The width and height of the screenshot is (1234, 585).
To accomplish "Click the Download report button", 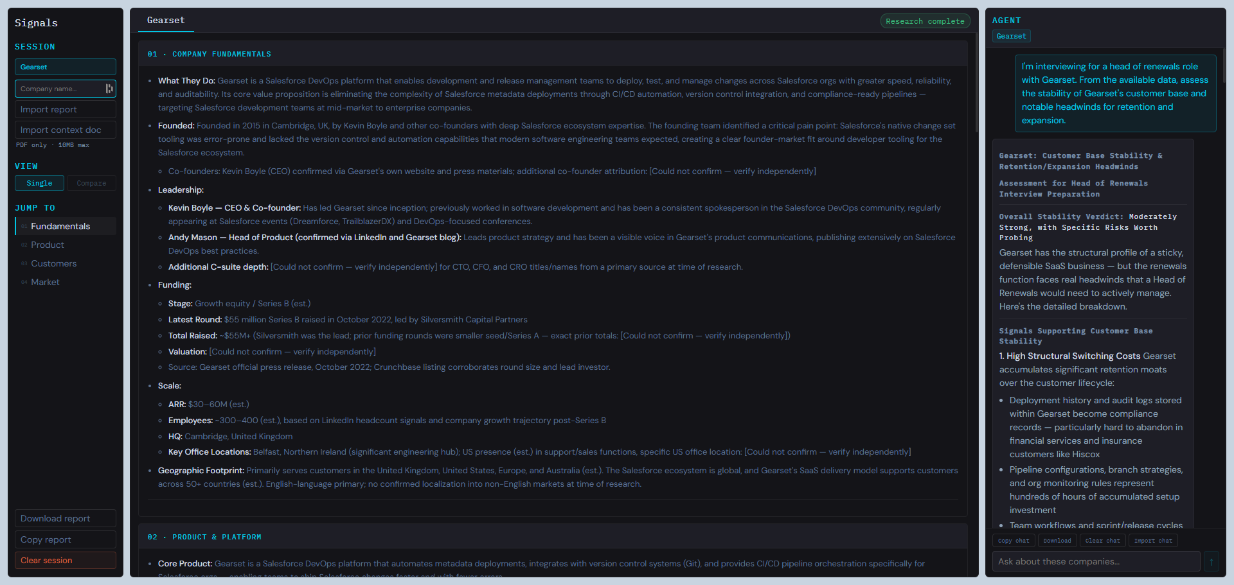I will 66,518.
